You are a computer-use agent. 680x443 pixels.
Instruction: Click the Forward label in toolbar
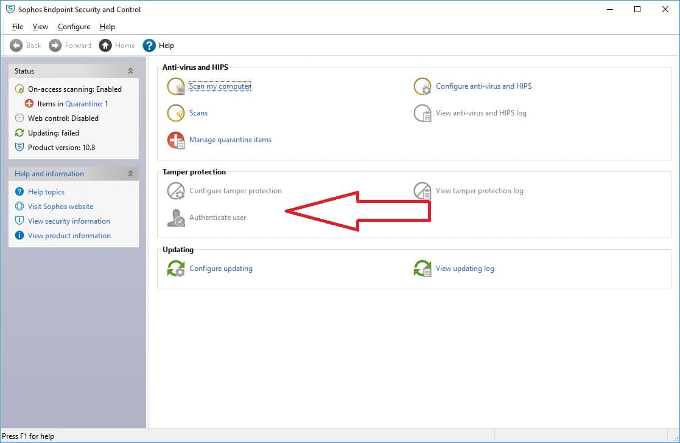click(78, 46)
